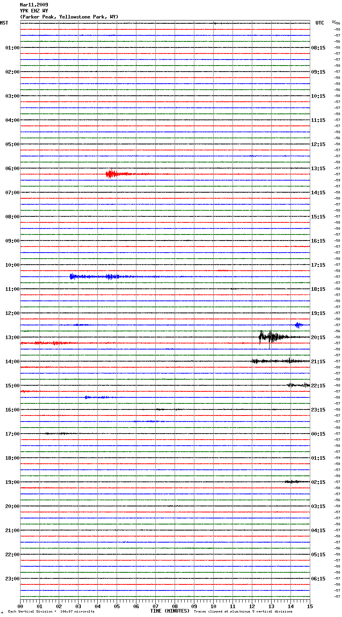Pick the 06:00 MST time label
The height and width of the screenshot is (617, 342).
12,169
